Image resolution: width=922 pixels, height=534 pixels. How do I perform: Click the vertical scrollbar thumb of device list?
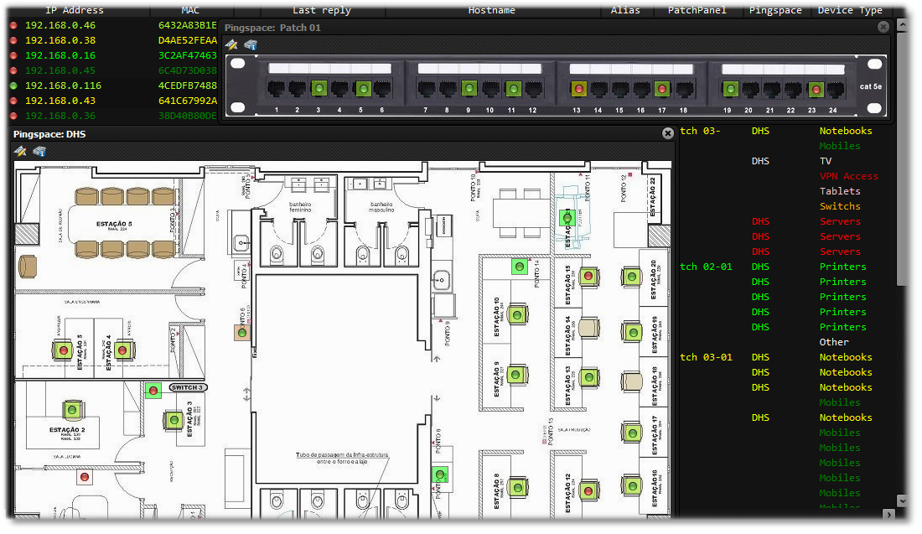coord(903,158)
